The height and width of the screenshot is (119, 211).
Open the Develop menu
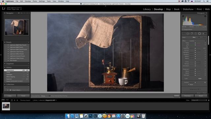click(28, 1)
